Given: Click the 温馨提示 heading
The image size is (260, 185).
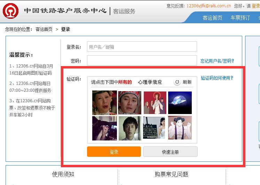Looking at the screenshot, I should [x=21, y=55].
